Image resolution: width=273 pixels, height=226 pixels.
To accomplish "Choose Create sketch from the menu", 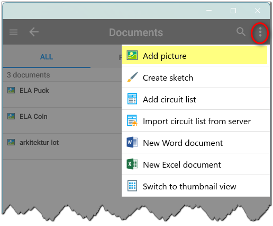I will point(196,77).
